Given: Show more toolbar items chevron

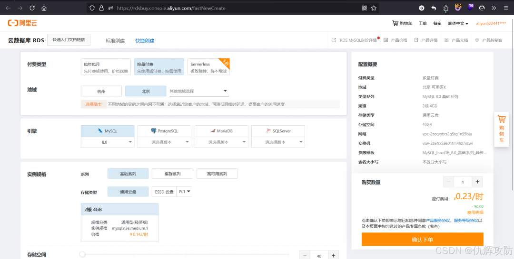Looking at the screenshot, I should pos(494,8).
